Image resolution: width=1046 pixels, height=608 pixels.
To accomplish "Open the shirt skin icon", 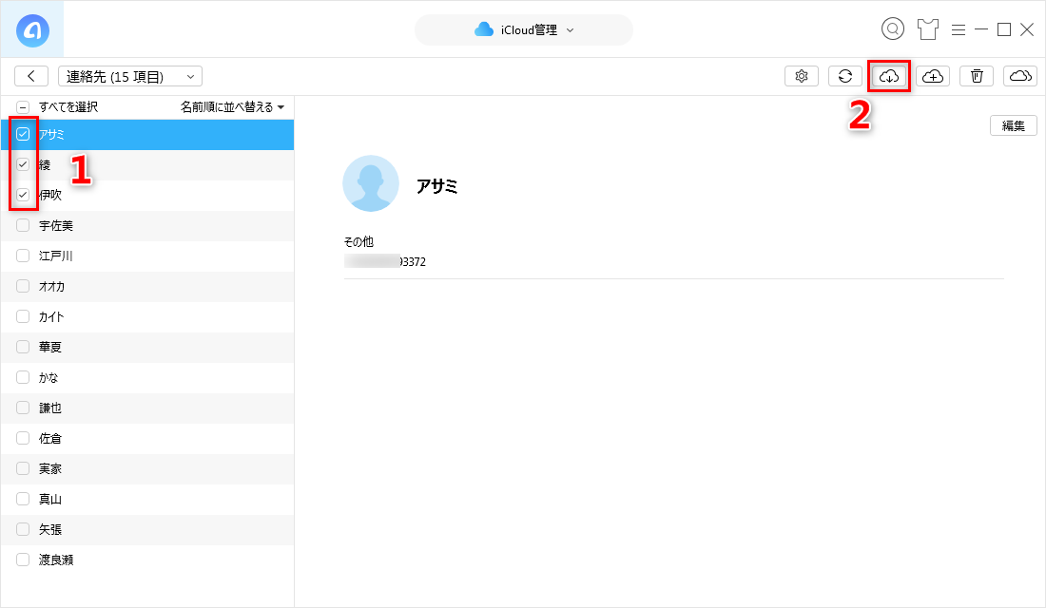I will (928, 29).
